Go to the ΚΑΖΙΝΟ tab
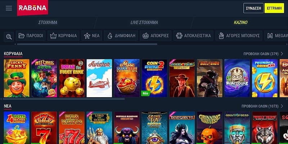The height and width of the screenshot is (144, 288). click(x=240, y=22)
